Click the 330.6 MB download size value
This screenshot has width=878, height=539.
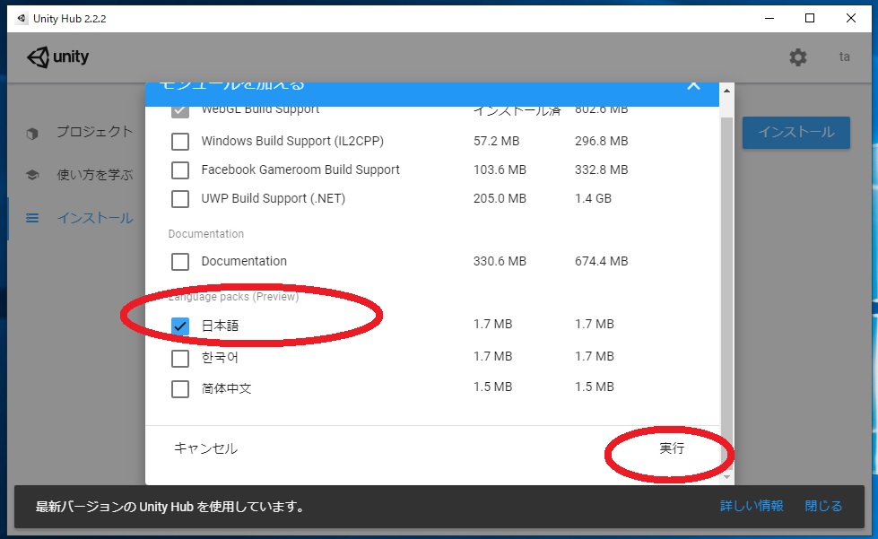pos(500,261)
